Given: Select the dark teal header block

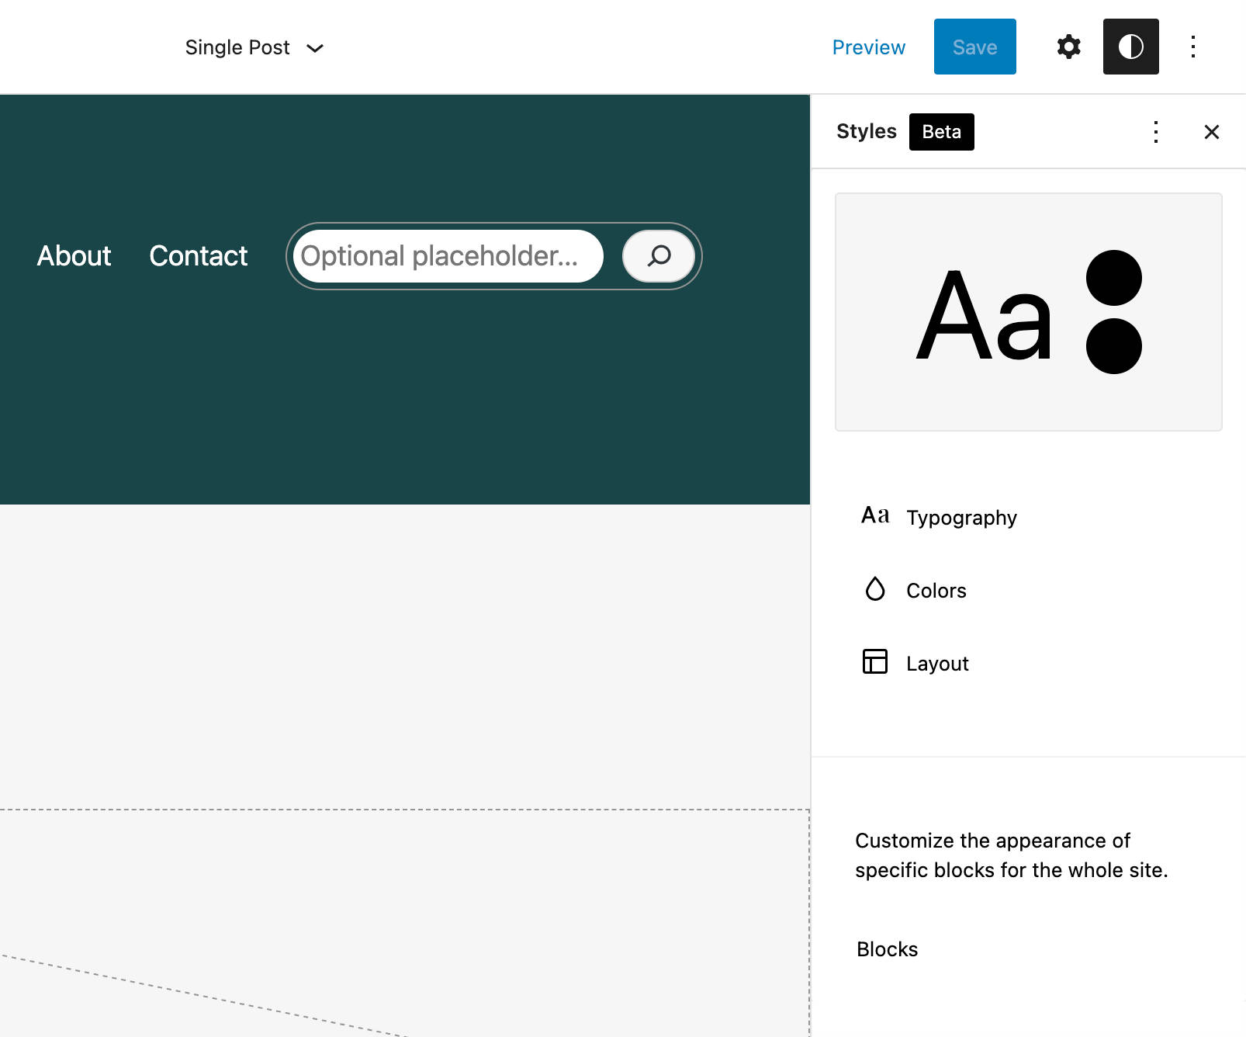Looking at the screenshot, I should click(x=403, y=404).
